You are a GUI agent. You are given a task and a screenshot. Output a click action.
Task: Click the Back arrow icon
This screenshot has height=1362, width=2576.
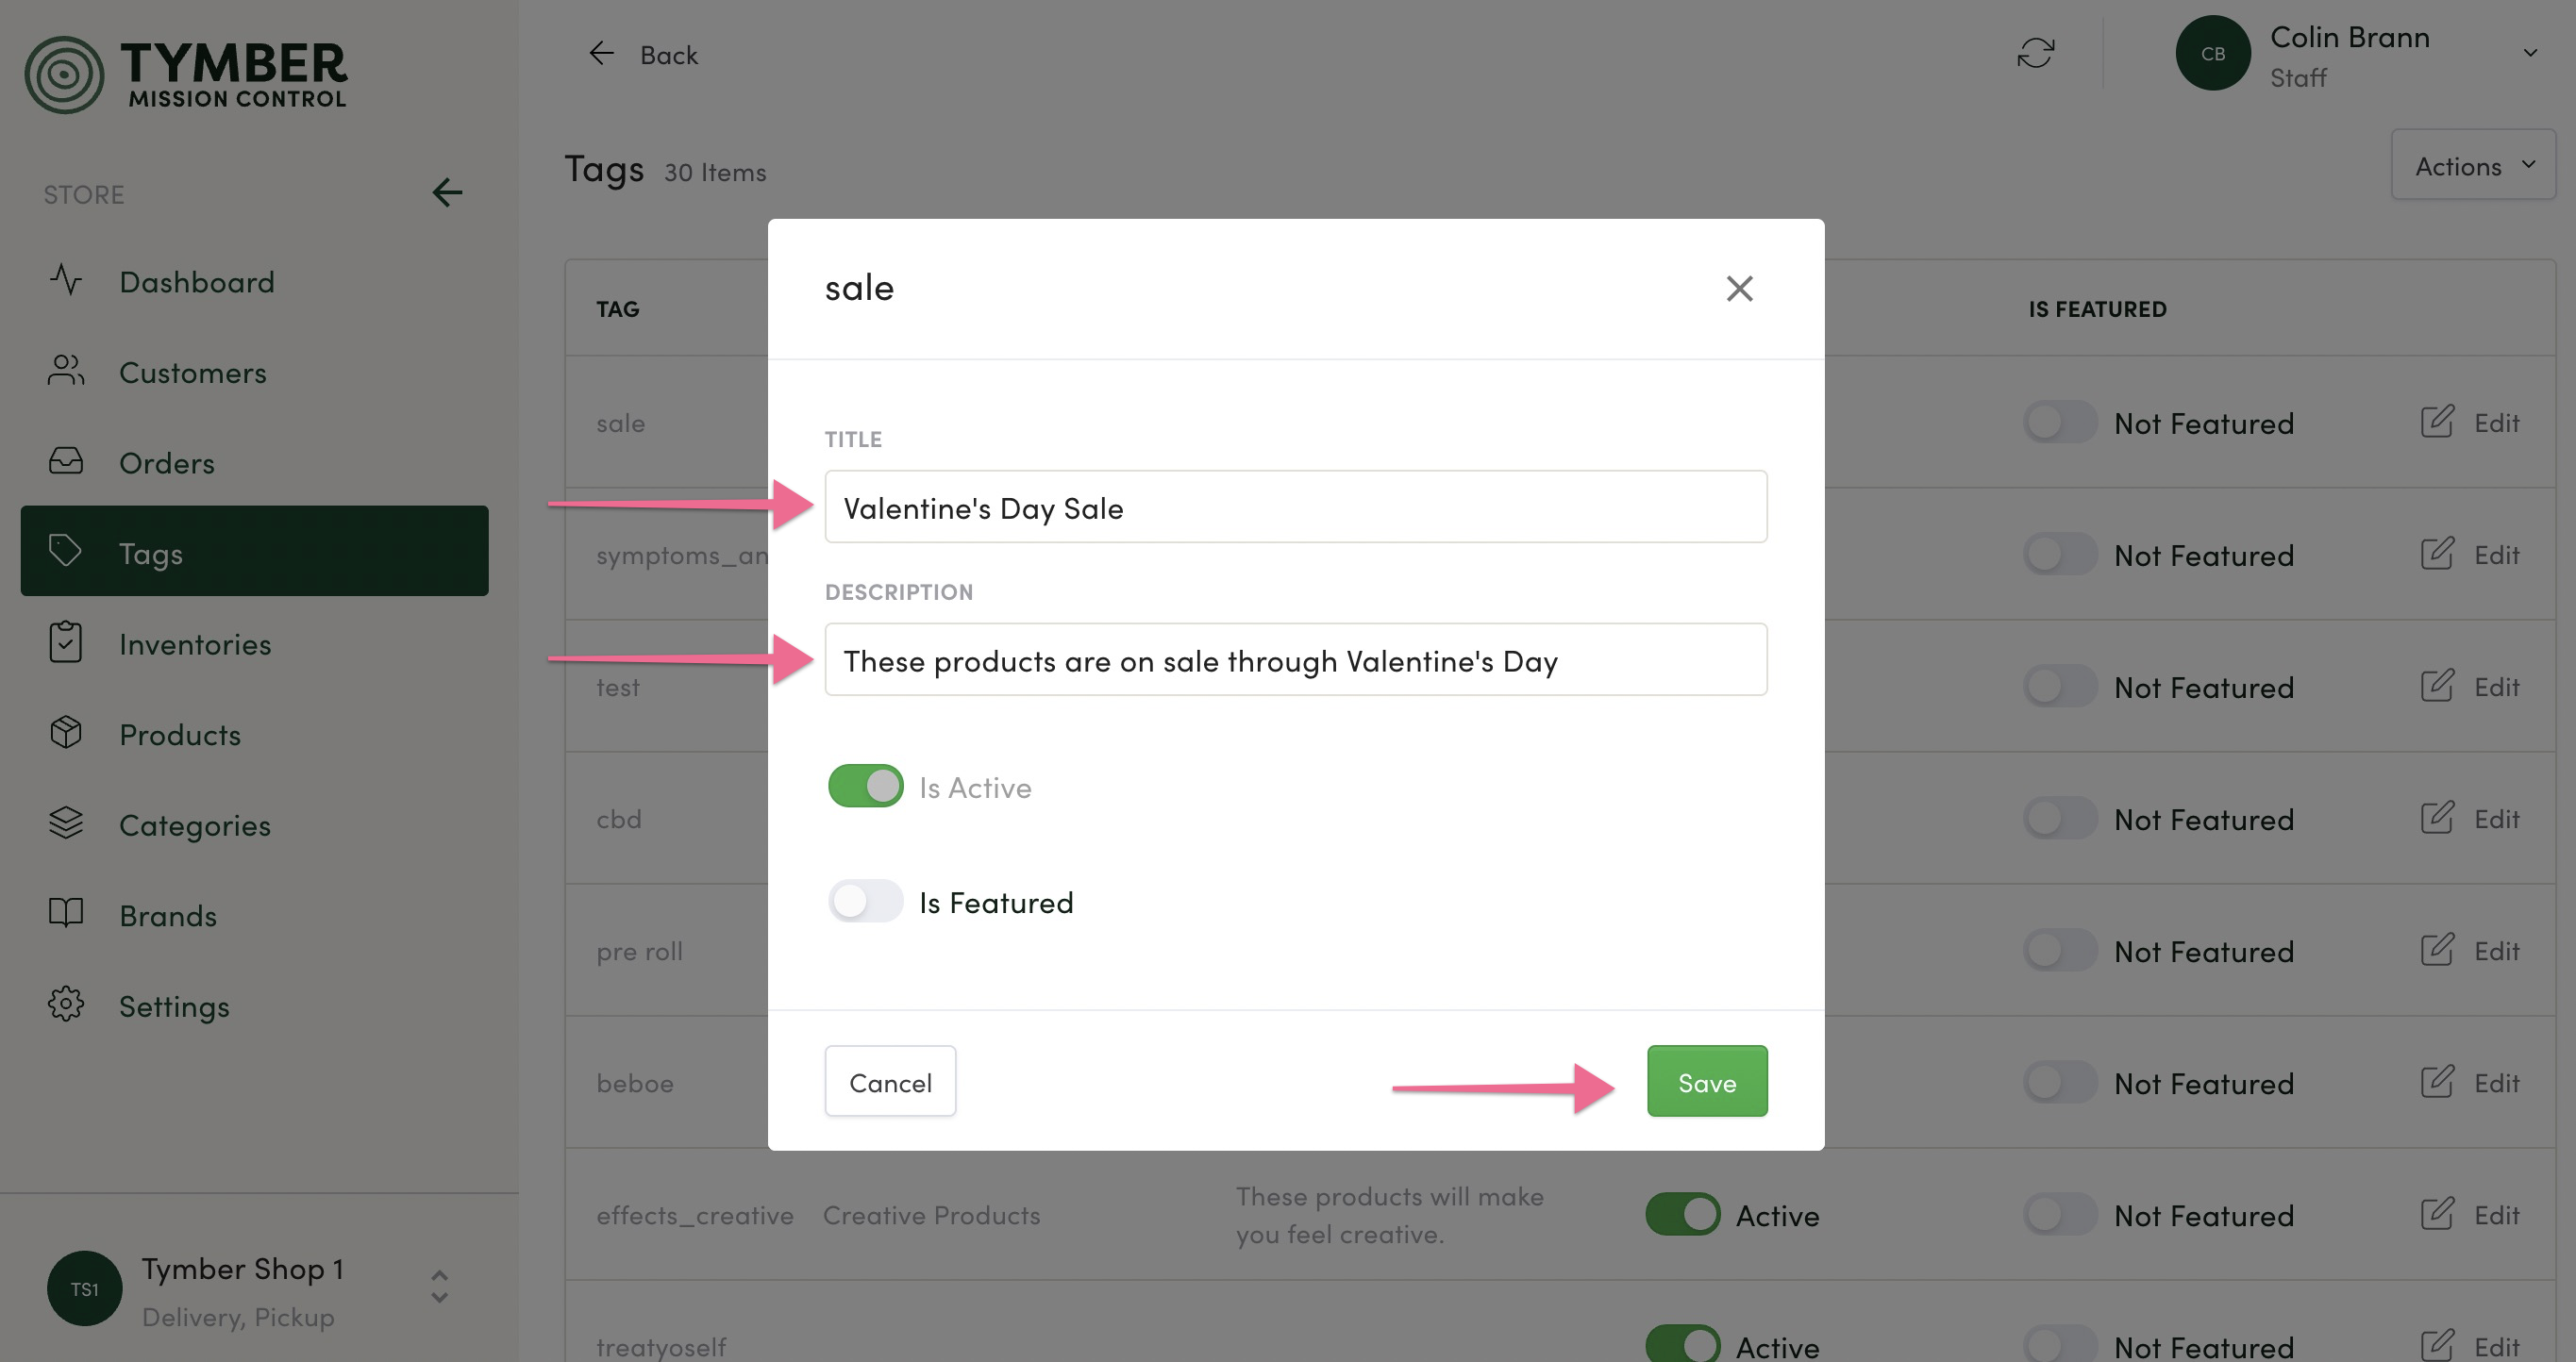pyautogui.click(x=601, y=53)
